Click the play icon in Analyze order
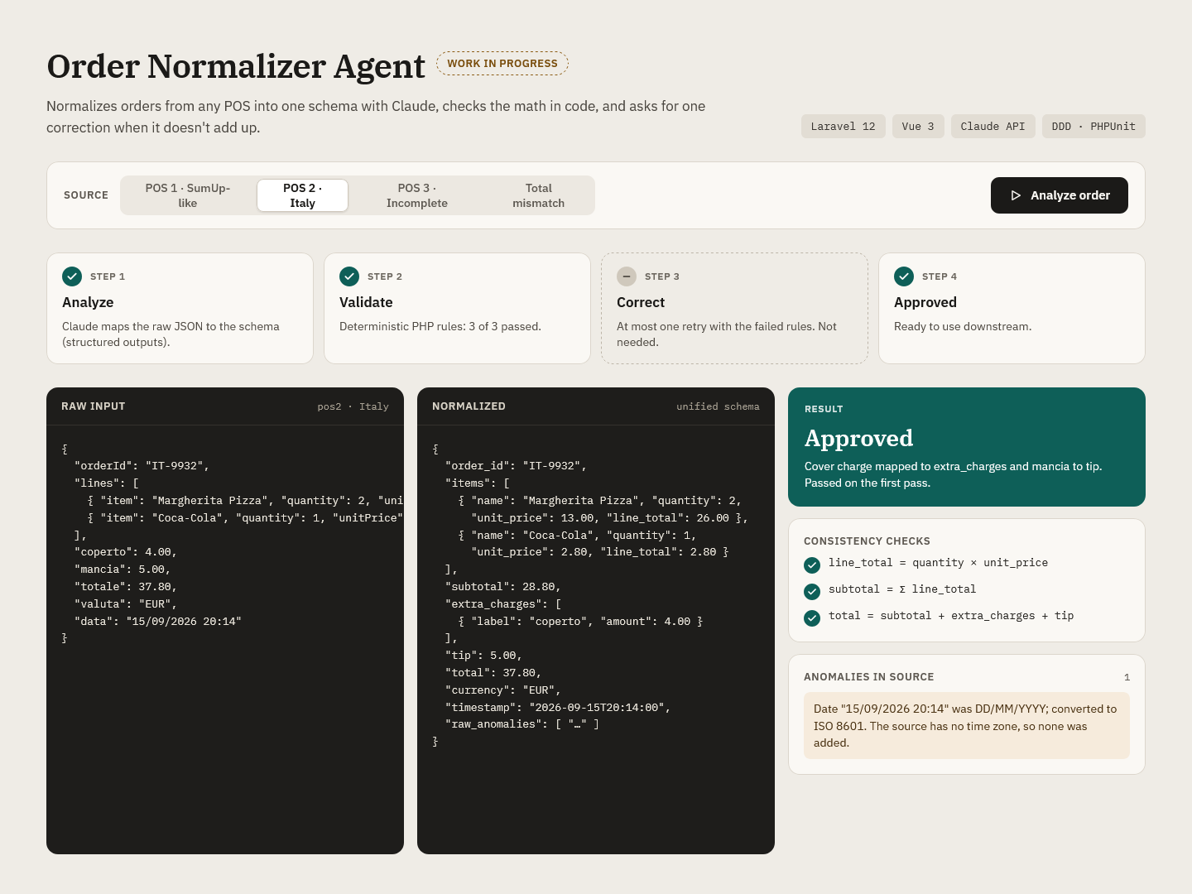The height and width of the screenshot is (894, 1192). click(1016, 195)
